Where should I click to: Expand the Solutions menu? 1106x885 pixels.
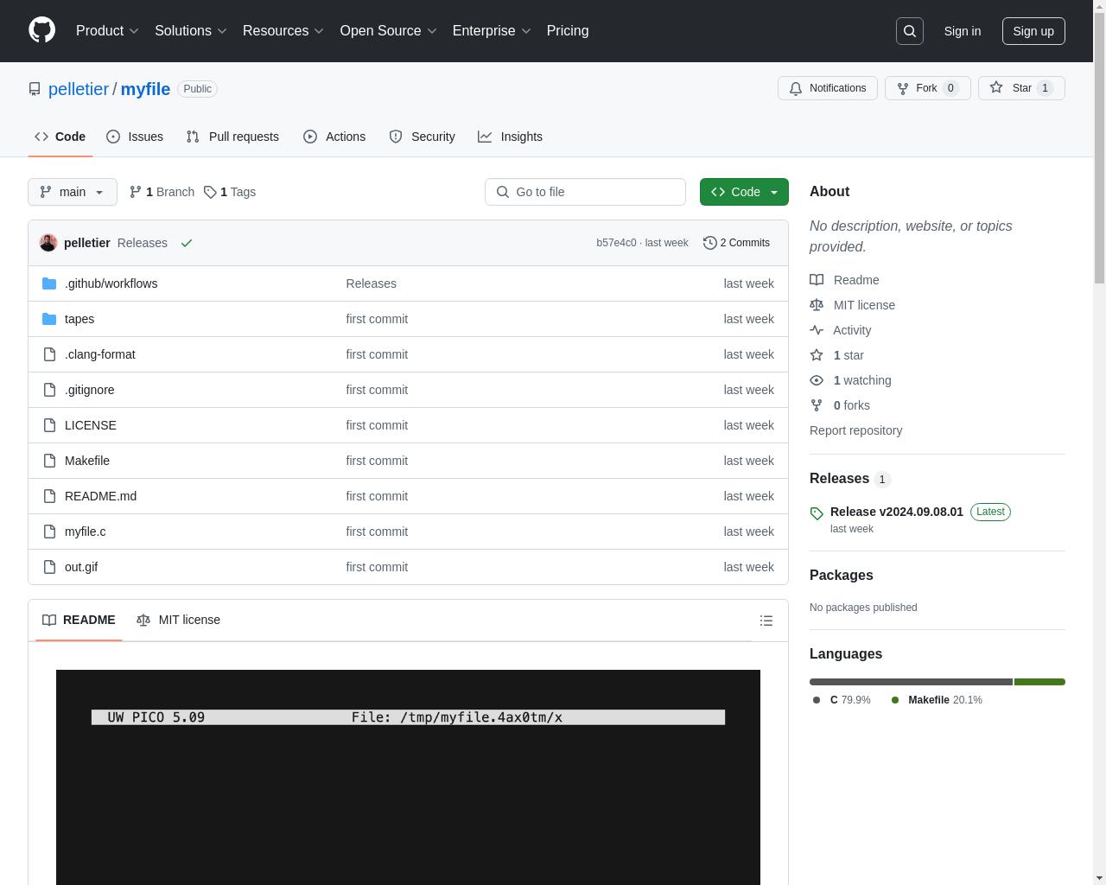pyautogui.click(x=191, y=31)
